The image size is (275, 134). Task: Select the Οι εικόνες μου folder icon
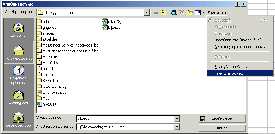(x=39, y=92)
